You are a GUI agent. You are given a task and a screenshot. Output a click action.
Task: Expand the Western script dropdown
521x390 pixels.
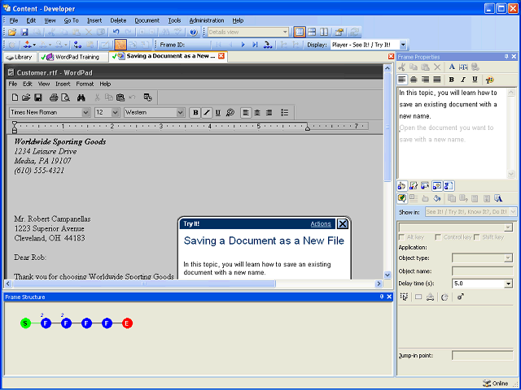[x=180, y=112]
